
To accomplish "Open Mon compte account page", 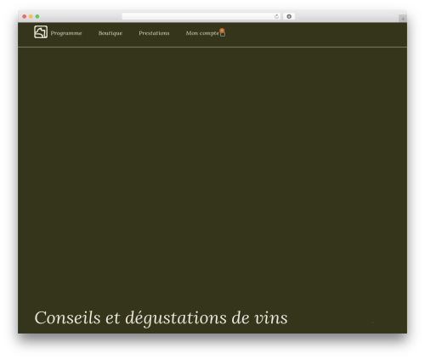I will pyautogui.click(x=202, y=33).
